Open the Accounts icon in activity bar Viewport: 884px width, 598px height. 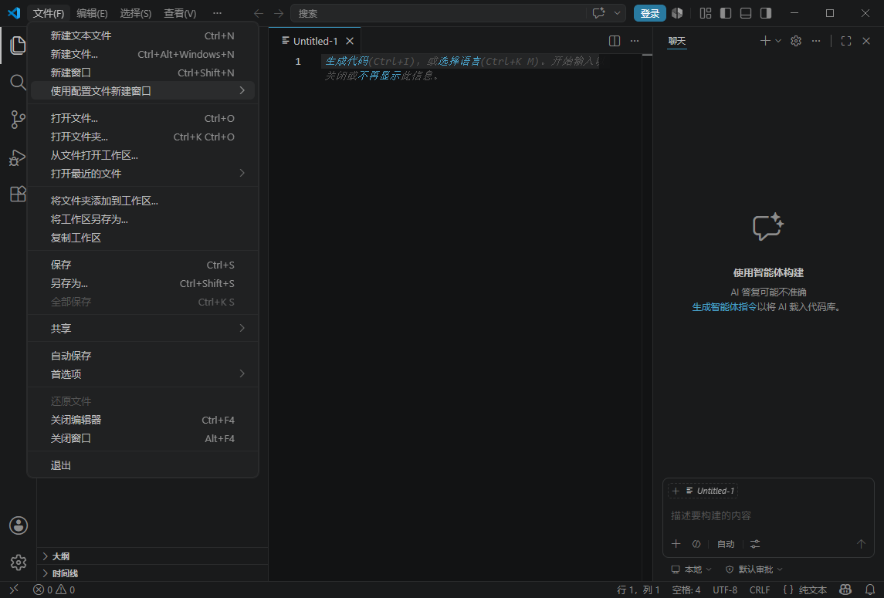(19, 525)
